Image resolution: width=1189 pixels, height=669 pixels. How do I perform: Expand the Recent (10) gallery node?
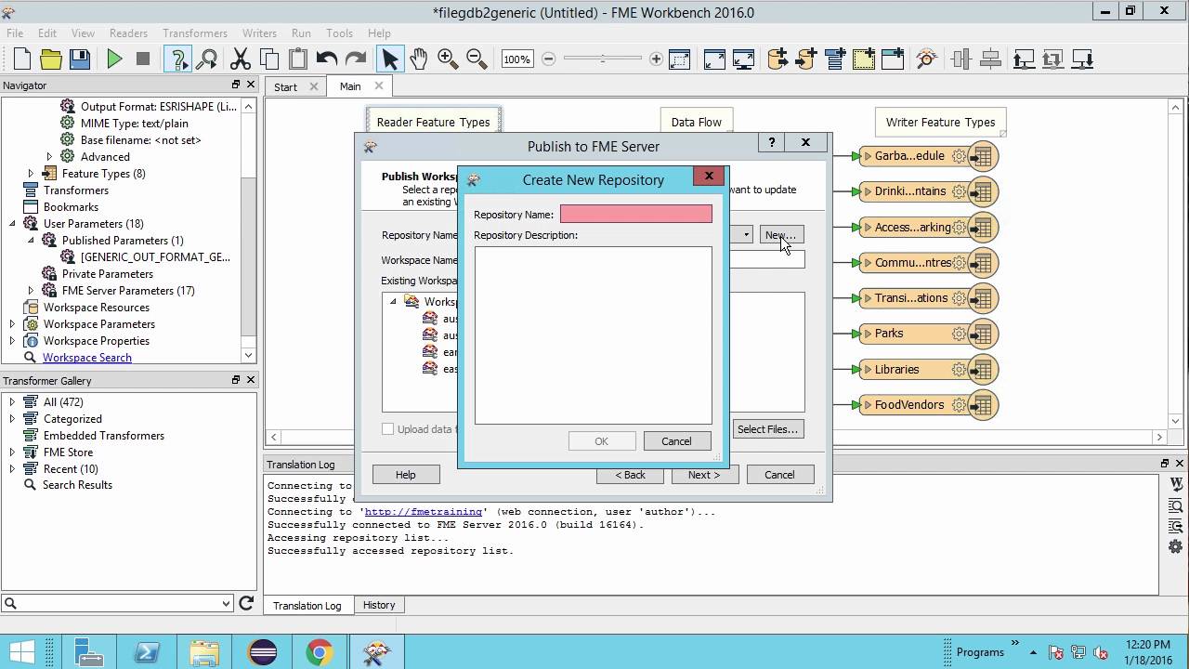12,469
